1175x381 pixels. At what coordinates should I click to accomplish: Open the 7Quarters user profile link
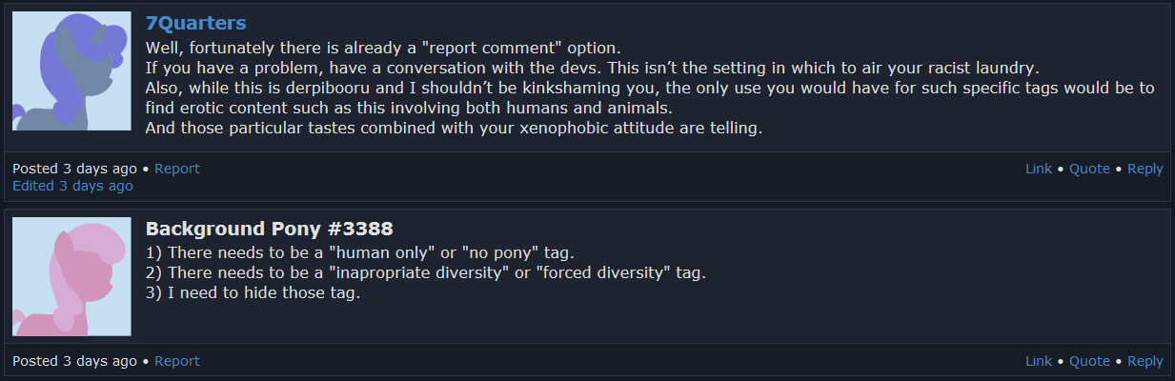195,23
